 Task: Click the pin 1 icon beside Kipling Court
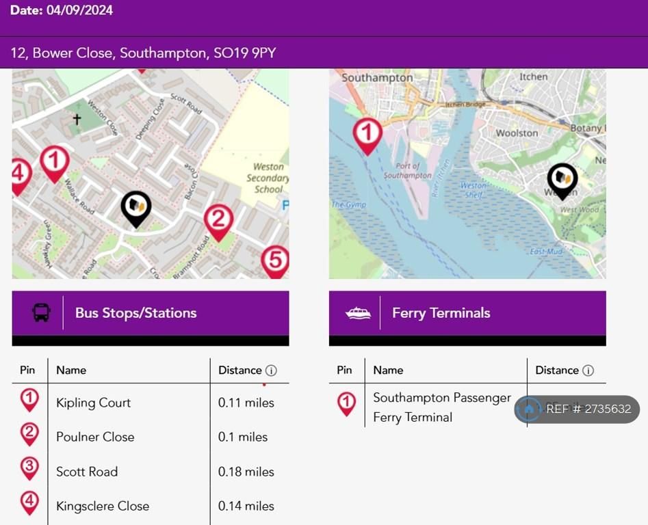point(29,400)
